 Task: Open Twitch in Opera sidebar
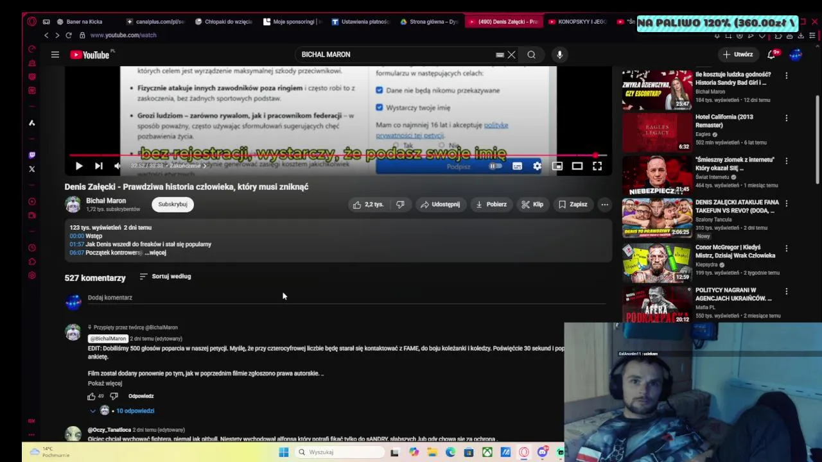(32, 155)
